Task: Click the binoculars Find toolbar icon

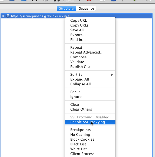Action: point(57,1)
